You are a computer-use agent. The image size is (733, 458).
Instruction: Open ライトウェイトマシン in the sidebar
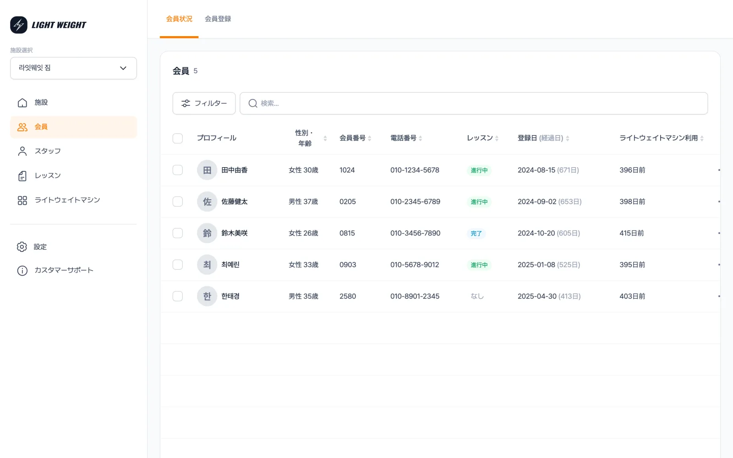73,200
